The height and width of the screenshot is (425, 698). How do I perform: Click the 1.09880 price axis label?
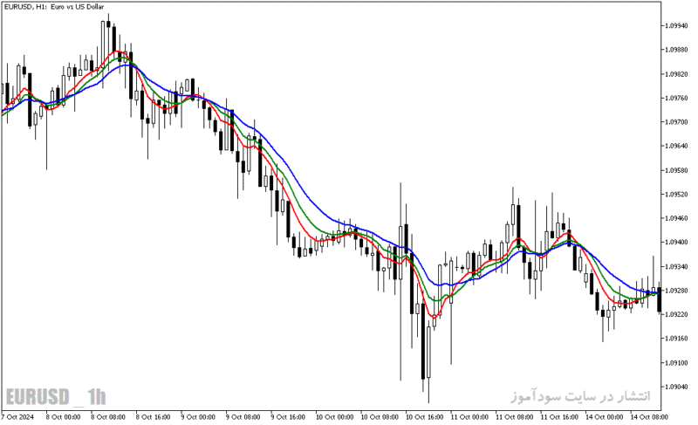click(676, 50)
